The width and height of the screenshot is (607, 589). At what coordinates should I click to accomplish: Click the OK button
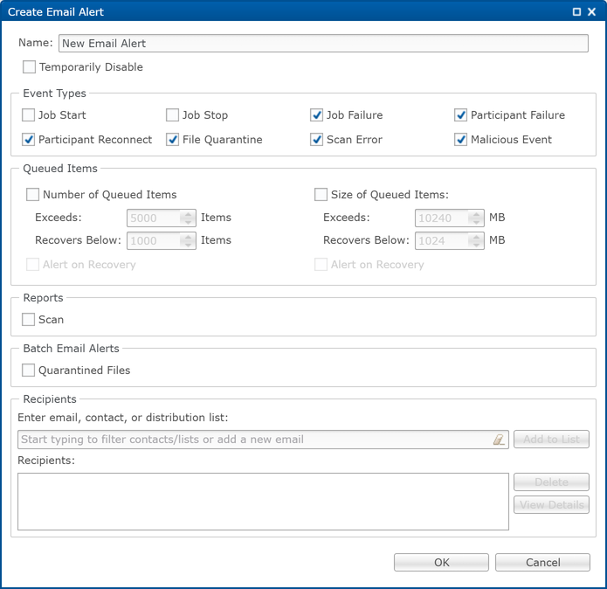pyautogui.click(x=441, y=562)
